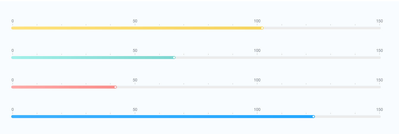Click the yellow filled portion of first track

point(137,28)
